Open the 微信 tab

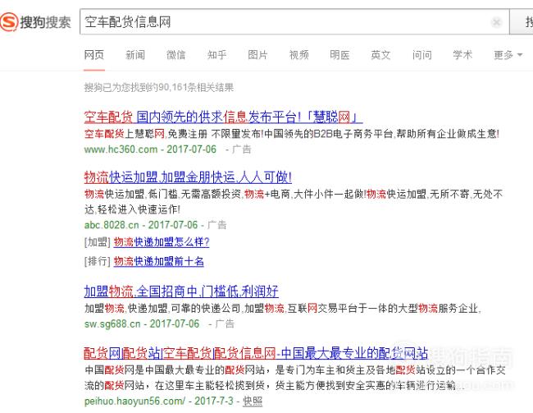point(176,55)
